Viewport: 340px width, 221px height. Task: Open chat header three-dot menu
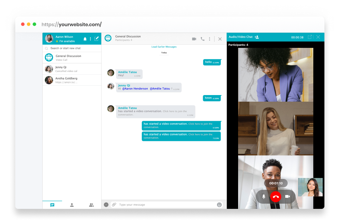(x=209, y=39)
